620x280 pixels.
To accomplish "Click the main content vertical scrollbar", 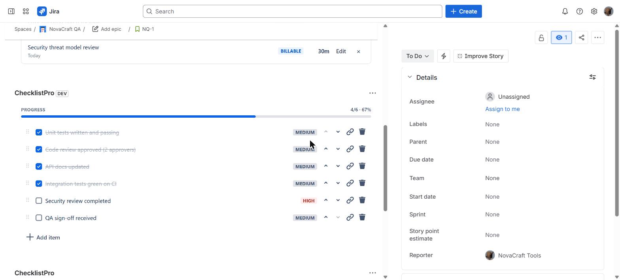I will pyautogui.click(x=385, y=168).
